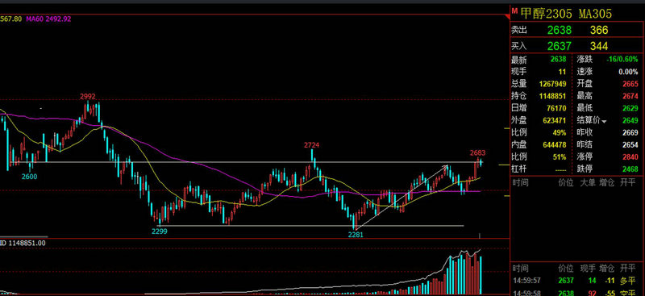
Task: Click the 2281 low label on chart
Action: click(356, 234)
